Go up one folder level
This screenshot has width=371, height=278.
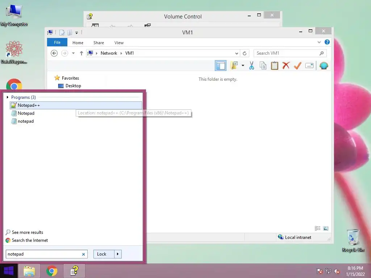pos(82,53)
